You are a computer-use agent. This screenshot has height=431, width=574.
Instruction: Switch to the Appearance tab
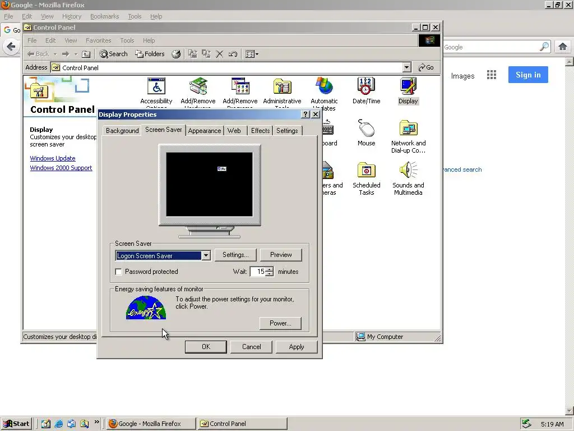[205, 130]
